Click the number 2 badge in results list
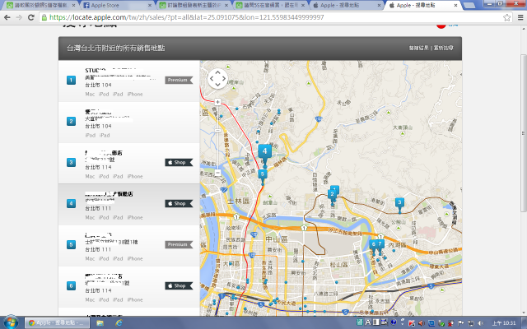527x329 pixels. pyautogui.click(x=71, y=121)
